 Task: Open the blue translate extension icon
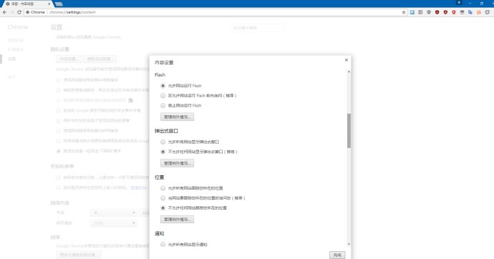pyautogui.click(x=470, y=12)
